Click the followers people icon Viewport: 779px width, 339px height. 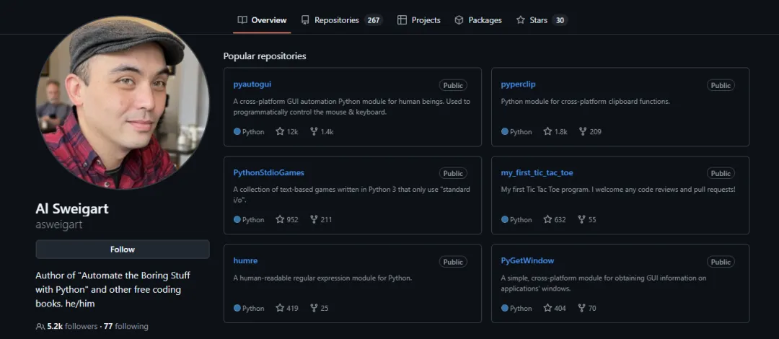tap(40, 327)
